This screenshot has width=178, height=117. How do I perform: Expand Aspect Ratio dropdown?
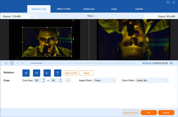[x=104, y=80]
